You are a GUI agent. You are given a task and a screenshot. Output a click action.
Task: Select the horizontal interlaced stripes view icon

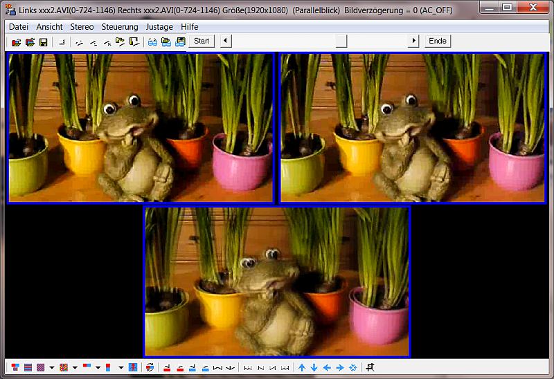pyautogui.click(x=28, y=367)
